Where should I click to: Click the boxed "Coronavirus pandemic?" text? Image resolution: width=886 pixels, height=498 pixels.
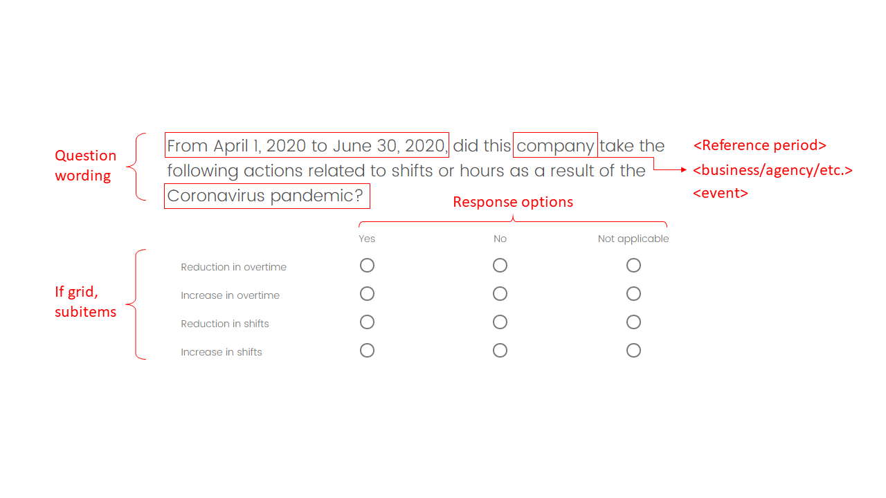coord(266,196)
